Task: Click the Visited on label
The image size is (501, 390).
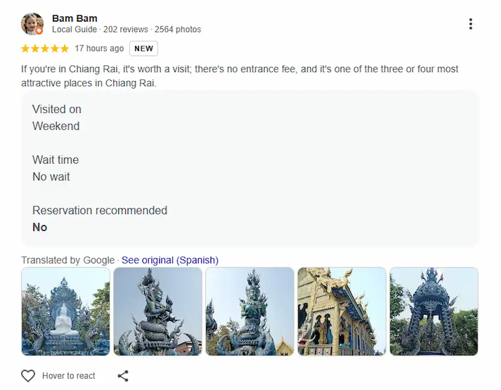Action: tap(57, 109)
